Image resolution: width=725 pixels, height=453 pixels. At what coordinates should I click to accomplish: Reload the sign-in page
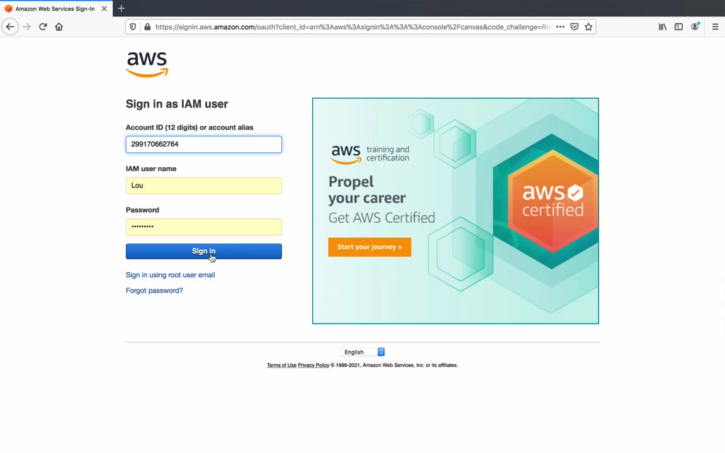pyautogui.click(x=43, y=27)
